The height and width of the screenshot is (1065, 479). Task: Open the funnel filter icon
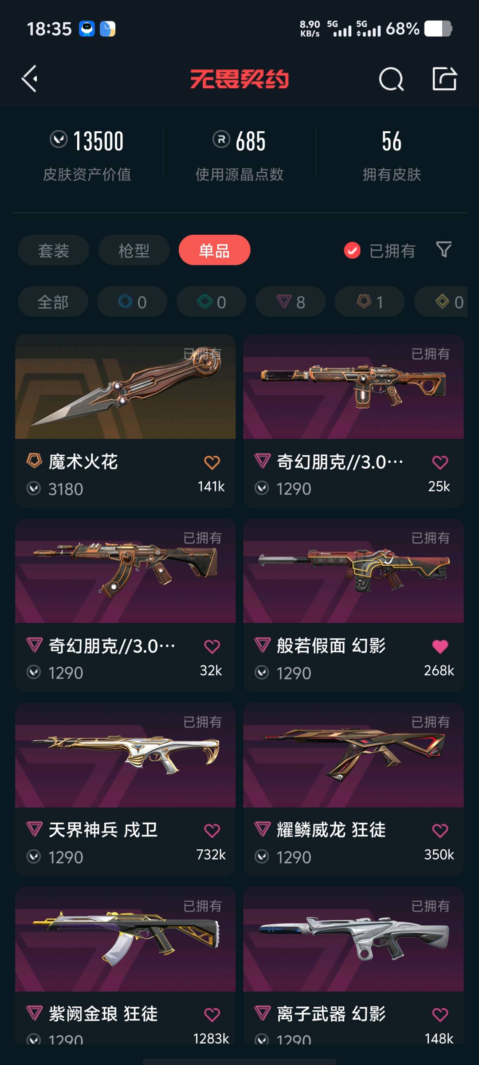444,250
